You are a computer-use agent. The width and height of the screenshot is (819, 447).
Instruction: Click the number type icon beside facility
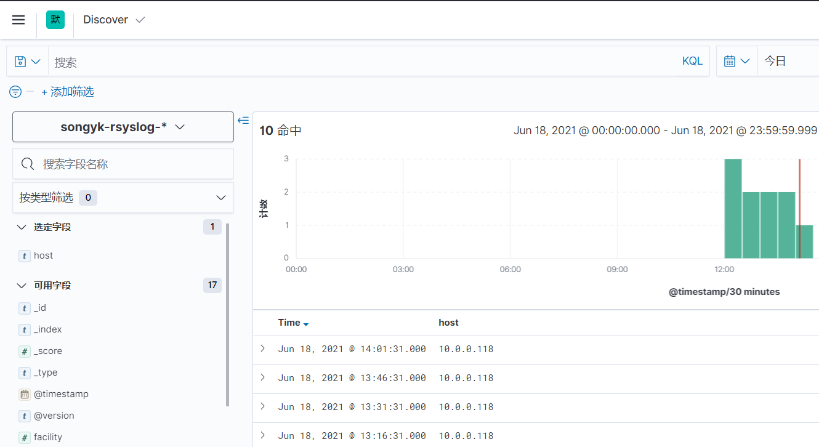(x=25, y=438)
